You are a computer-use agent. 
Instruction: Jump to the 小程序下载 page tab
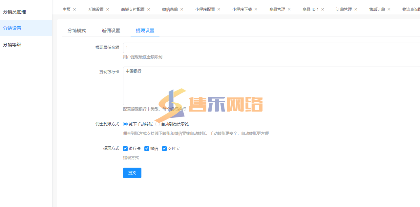242,10
